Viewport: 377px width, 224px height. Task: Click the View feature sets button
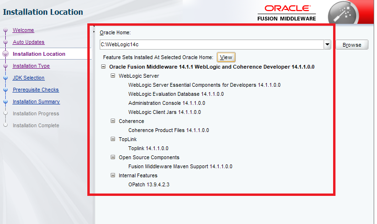pos(226,57)
